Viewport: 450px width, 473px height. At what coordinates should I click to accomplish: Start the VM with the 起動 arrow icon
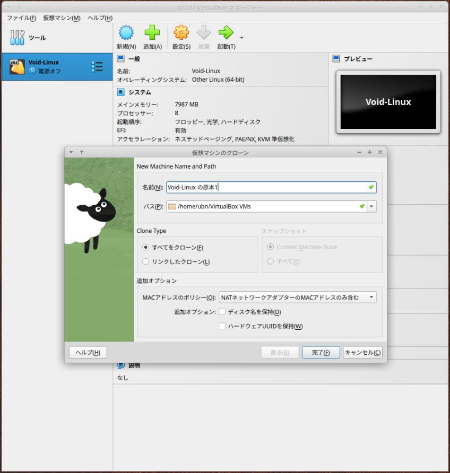pyautogui.click(x=226, y=32)
